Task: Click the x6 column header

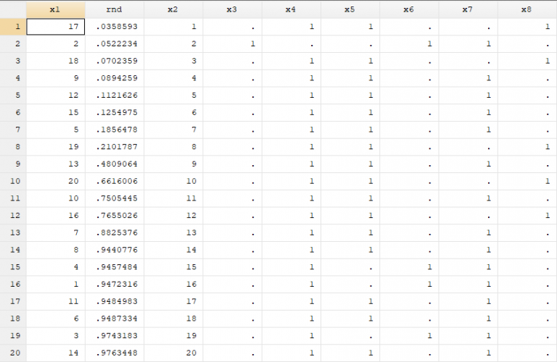Action: 408,9
